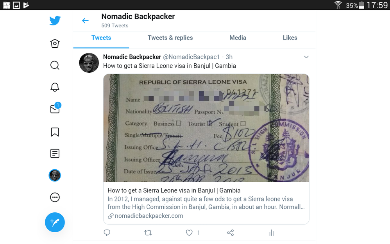The height and width of the screenshot is (244, 390).
Task: Reply to the tweet
Action: tap(107, 233)
